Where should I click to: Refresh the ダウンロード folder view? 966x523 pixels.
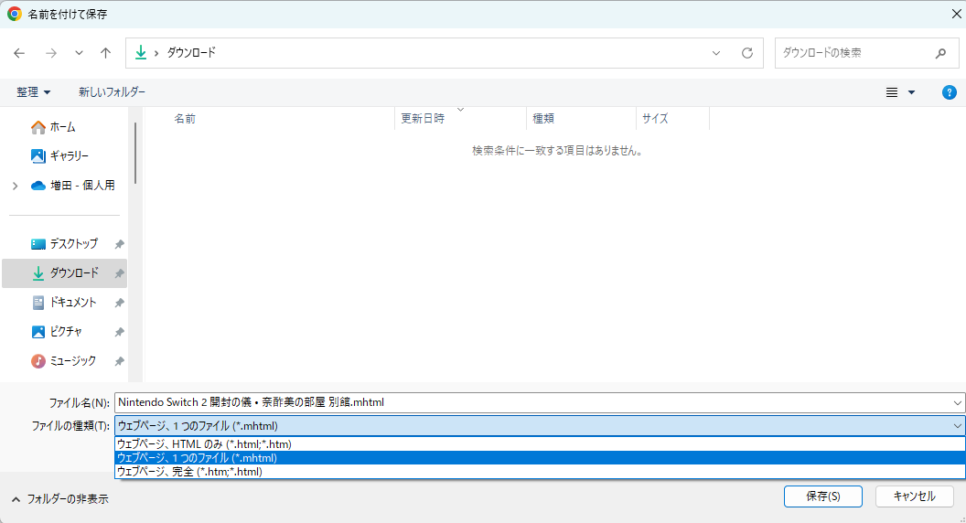[747, 53]
